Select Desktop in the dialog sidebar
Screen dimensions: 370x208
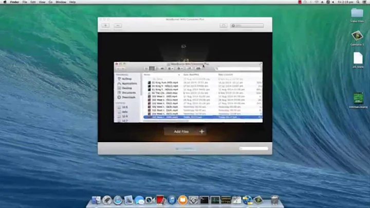pyautogui.click(x=124, y=88)
